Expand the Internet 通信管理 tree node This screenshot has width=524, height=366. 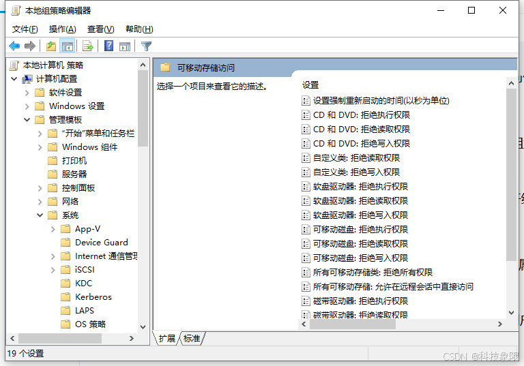[x=53, y=256]
